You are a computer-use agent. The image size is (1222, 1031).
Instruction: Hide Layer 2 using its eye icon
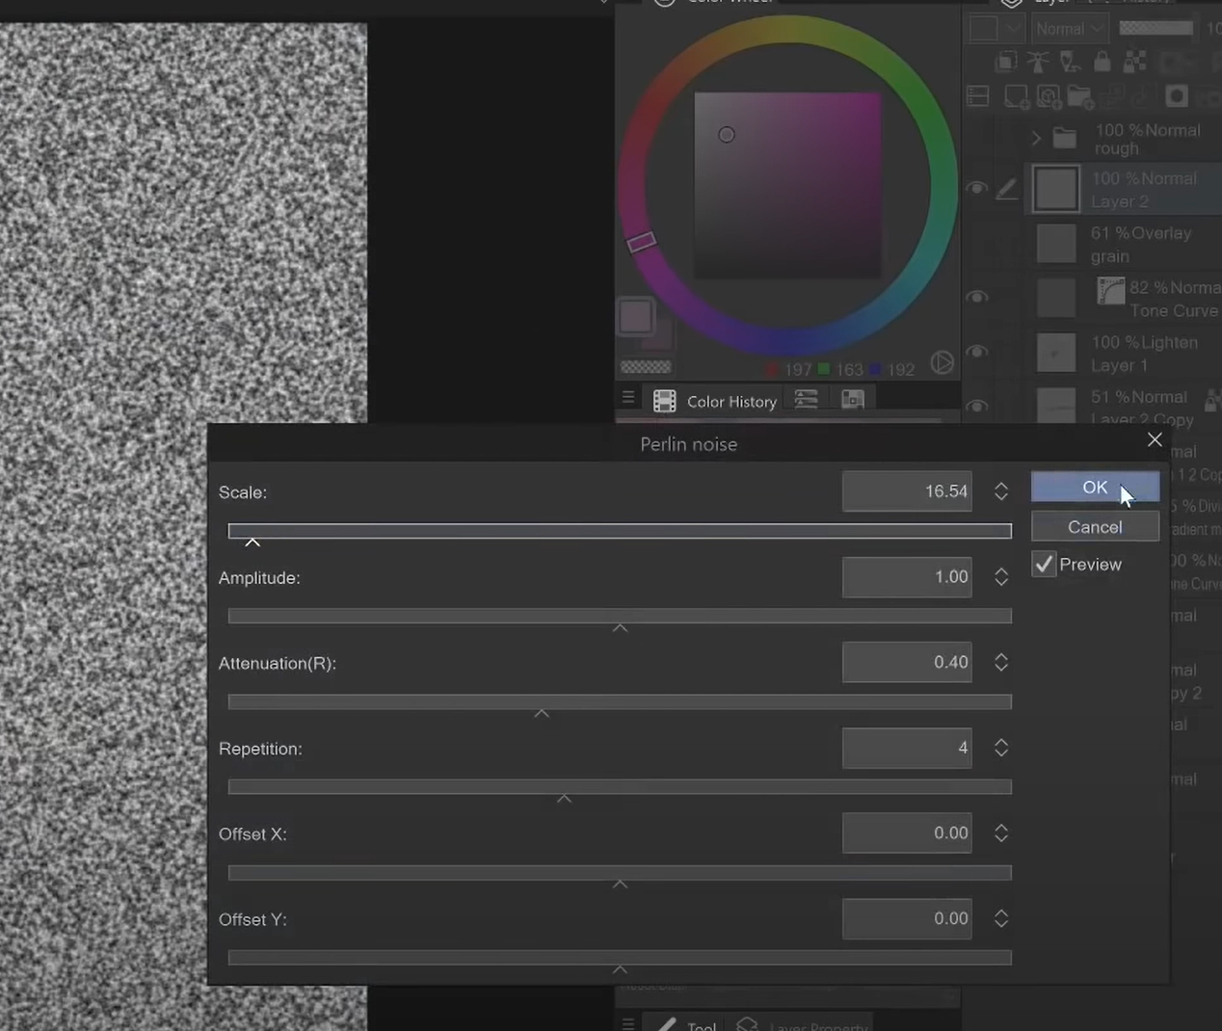(x=976, y=189)
